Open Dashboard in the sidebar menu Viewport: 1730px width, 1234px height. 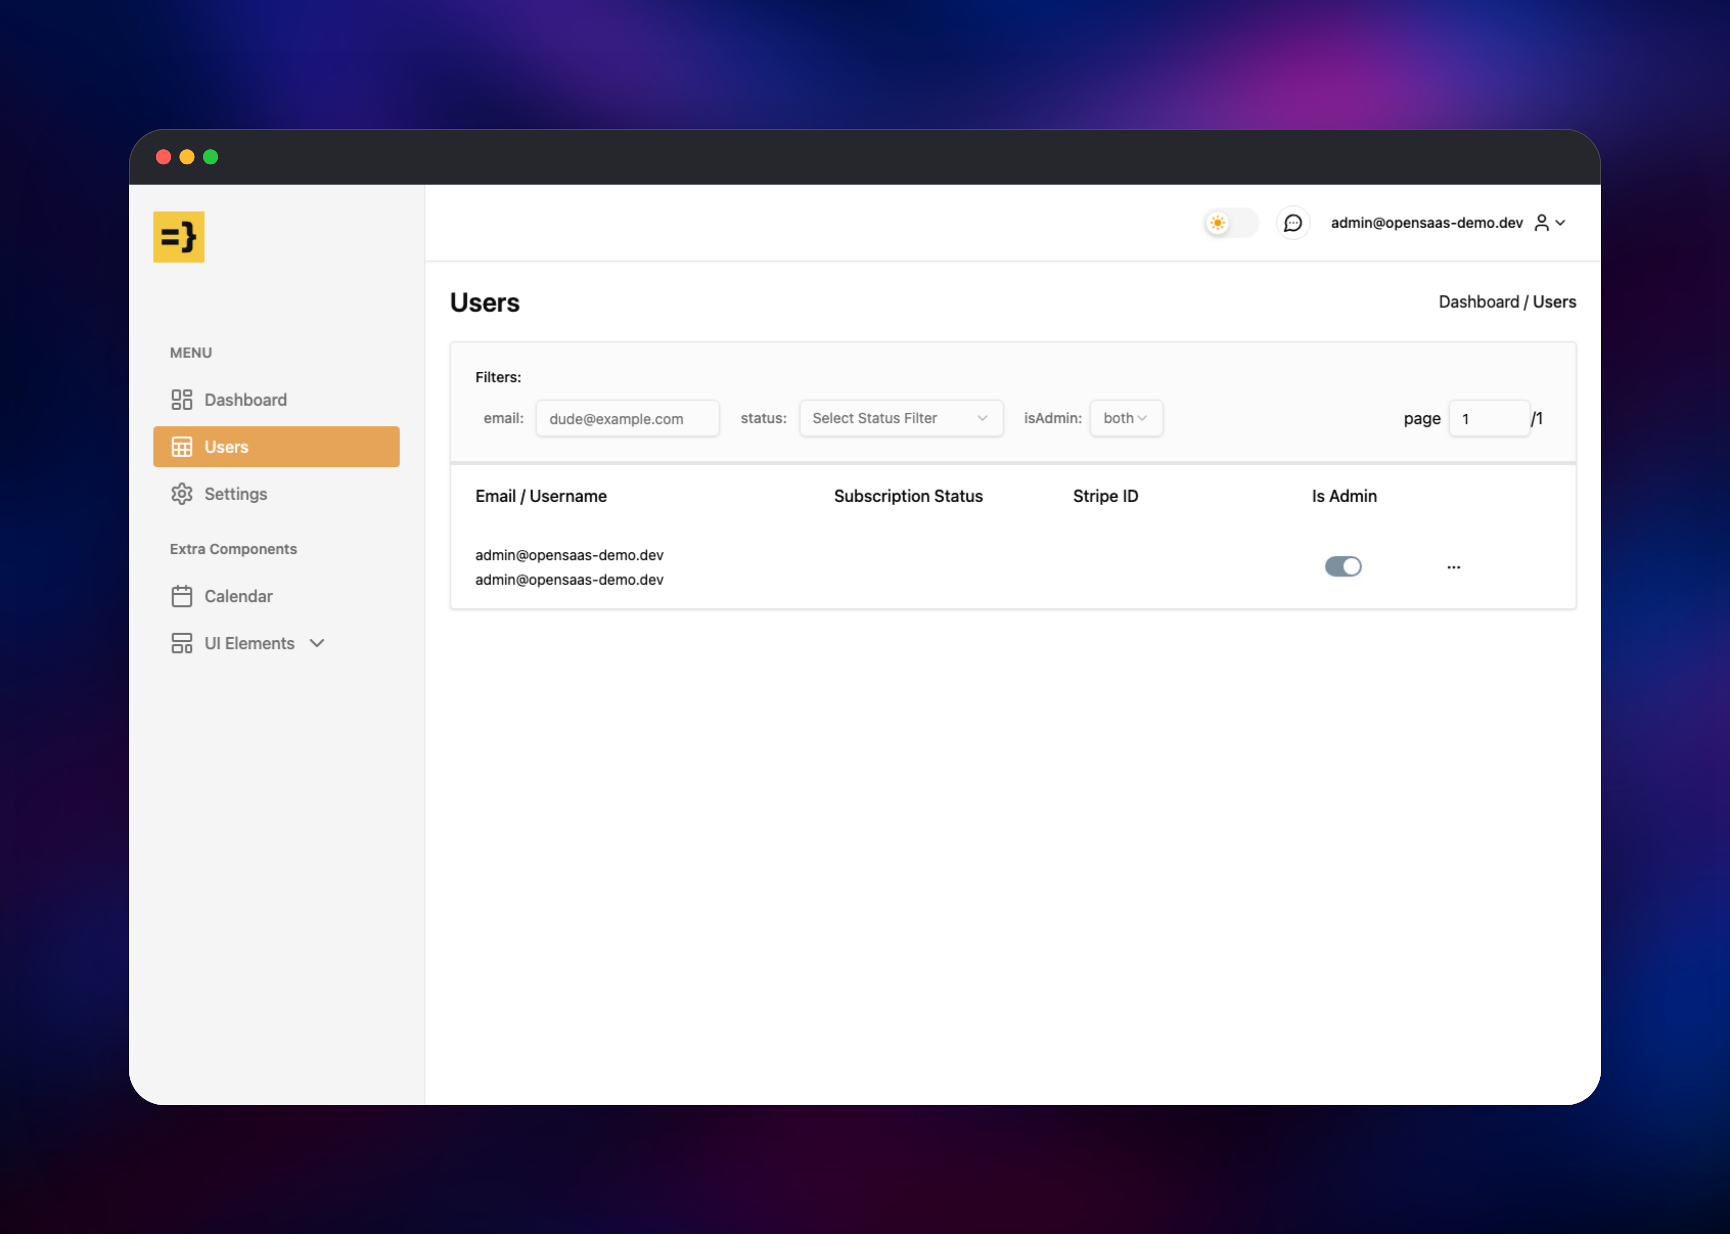pos(277,400)
